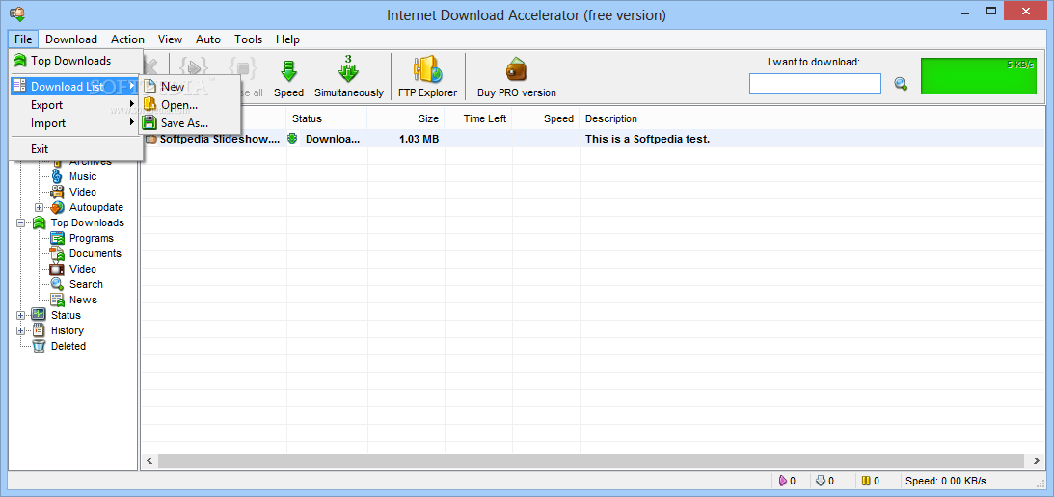This screenshot has width=1054, height=497.
Task: Expand the Status tree node
Action: [x=21, y=316]
